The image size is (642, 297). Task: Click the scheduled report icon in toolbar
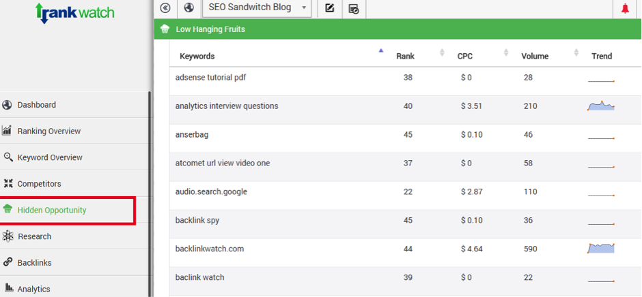pyautogui.click(x=354, y=9)
